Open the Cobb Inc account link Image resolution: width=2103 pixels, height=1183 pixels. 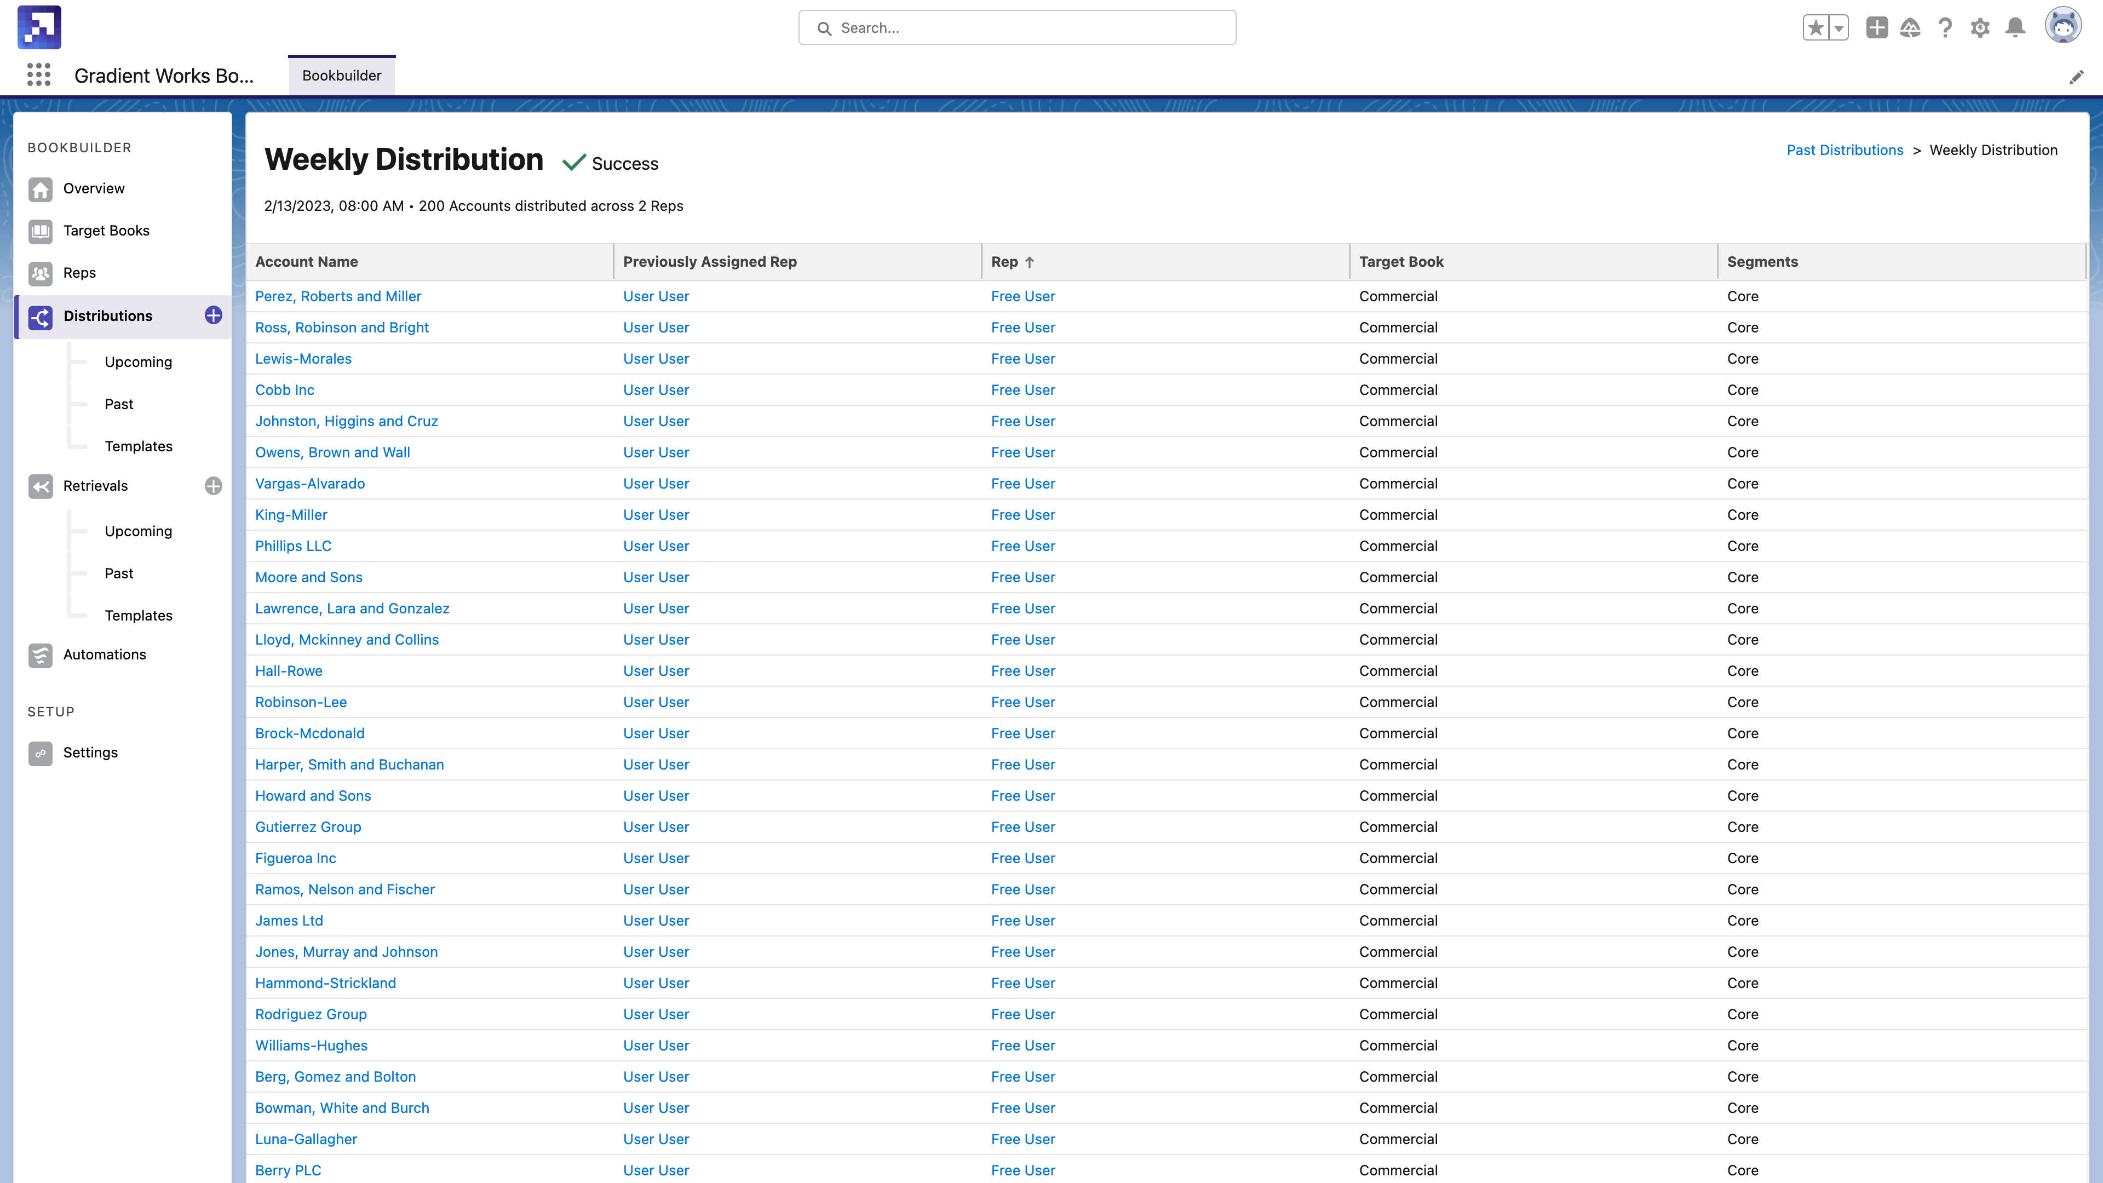click(x=284, y=389)
